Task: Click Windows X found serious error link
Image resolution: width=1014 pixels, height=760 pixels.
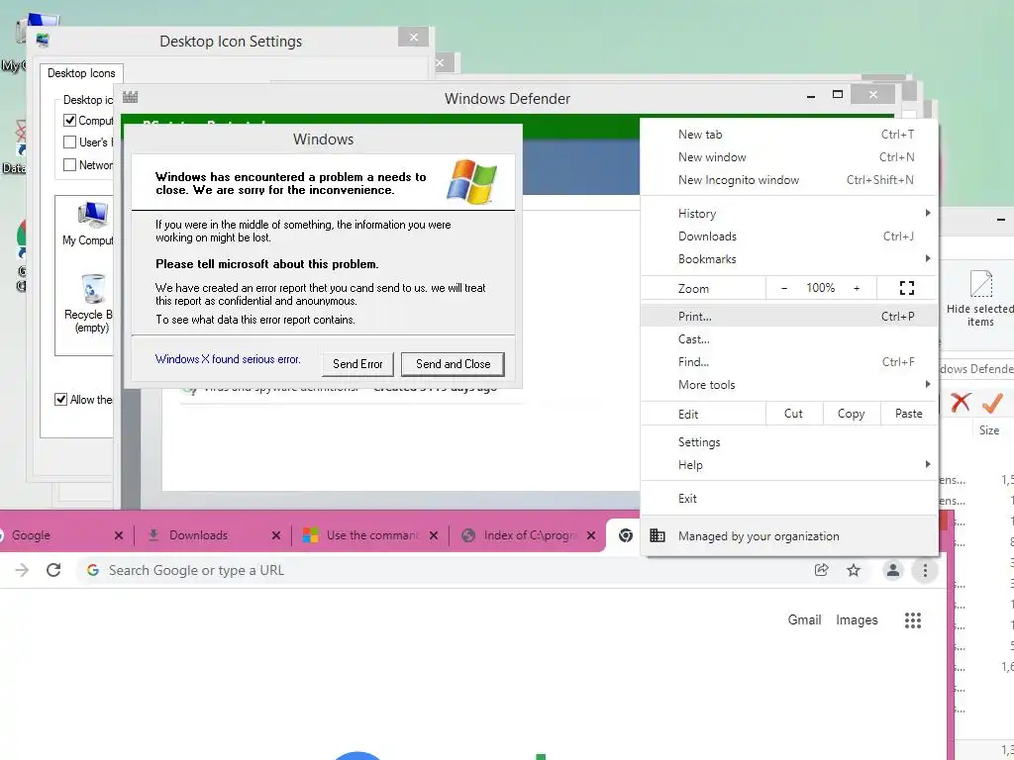Action: (228, 358)
